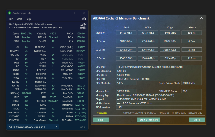
Task: Click the Speed value 6000 MT/s
Action: (26, 34)
